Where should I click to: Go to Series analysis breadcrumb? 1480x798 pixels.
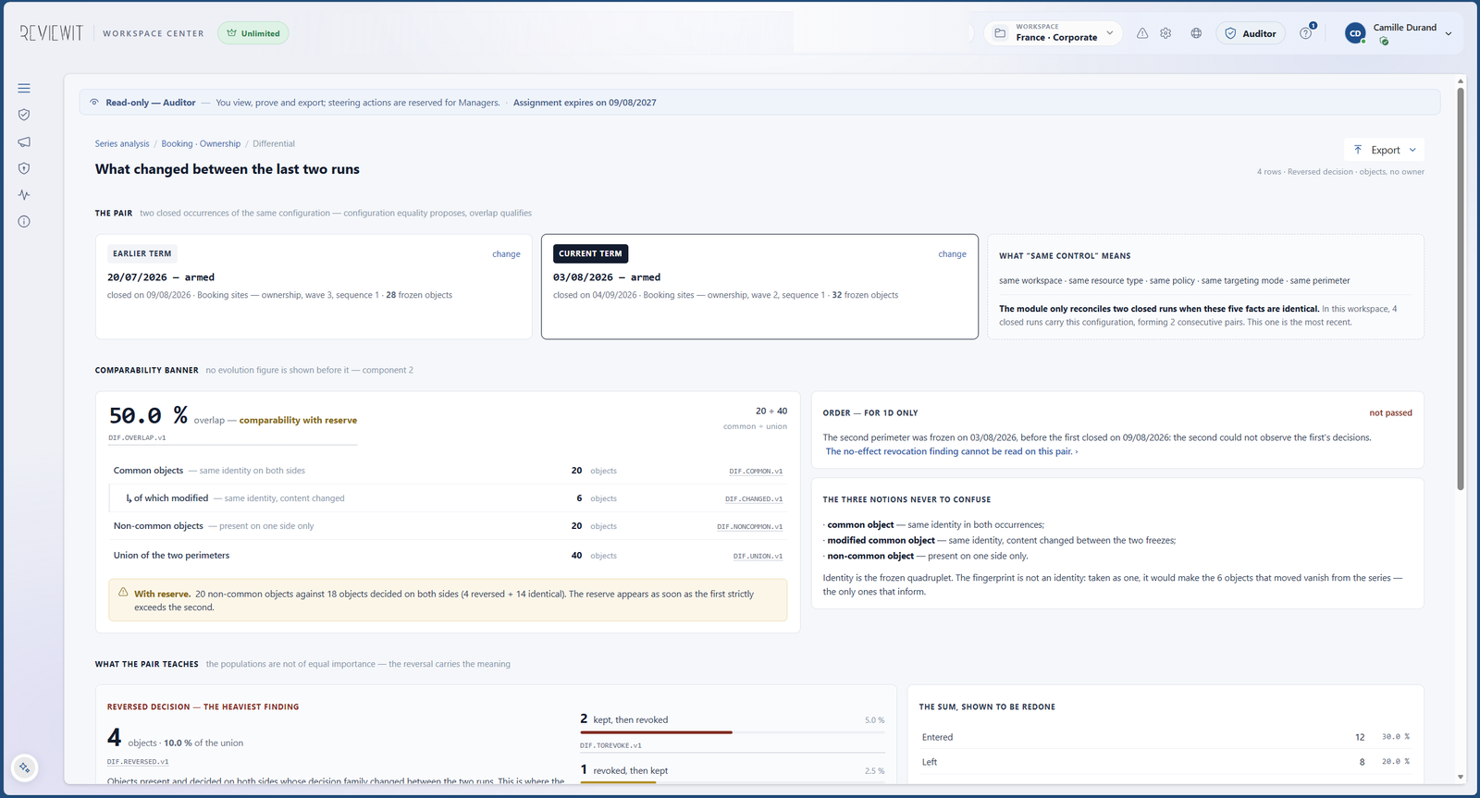(122, 143)
